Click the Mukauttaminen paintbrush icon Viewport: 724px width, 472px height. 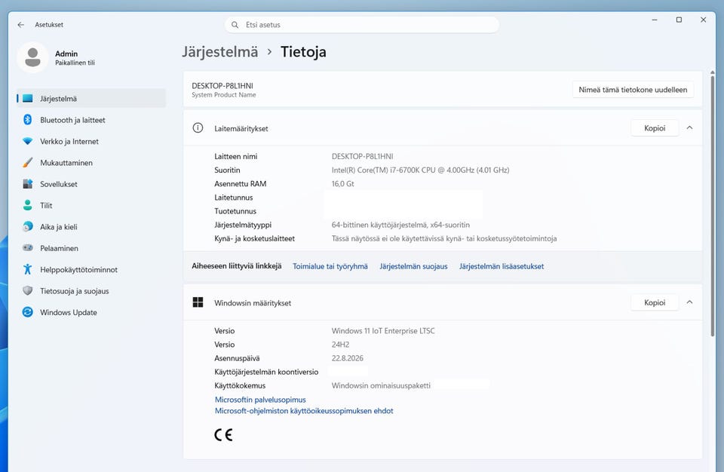pos(28,163)
